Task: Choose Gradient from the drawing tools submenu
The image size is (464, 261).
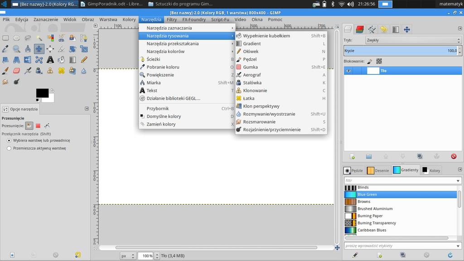Action: tap(281, 43)
